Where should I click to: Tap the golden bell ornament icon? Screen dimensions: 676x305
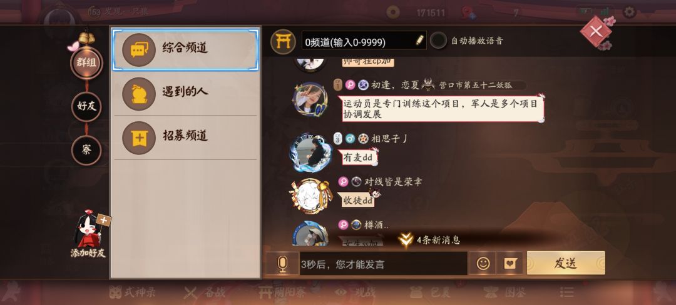click(86, 38)
